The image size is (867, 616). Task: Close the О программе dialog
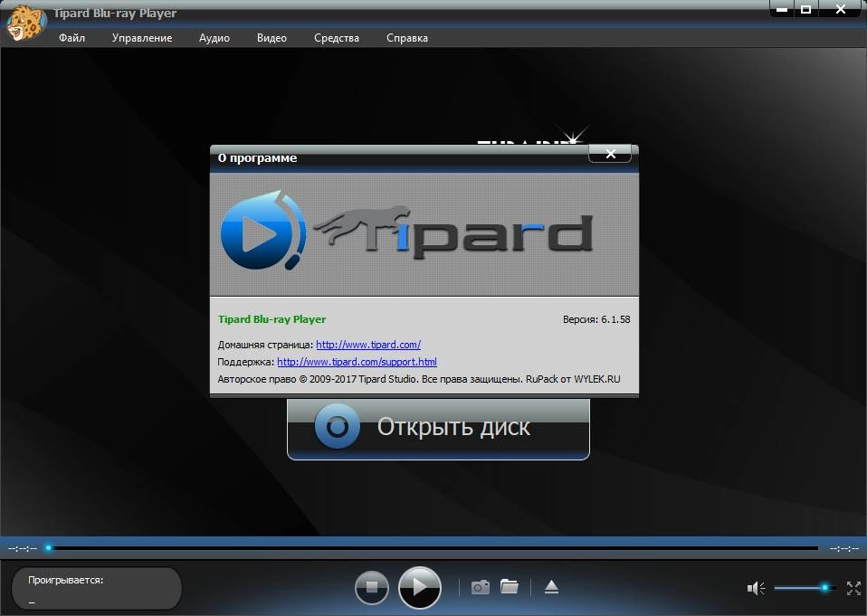pyautogui.click(x=610, y=154)
